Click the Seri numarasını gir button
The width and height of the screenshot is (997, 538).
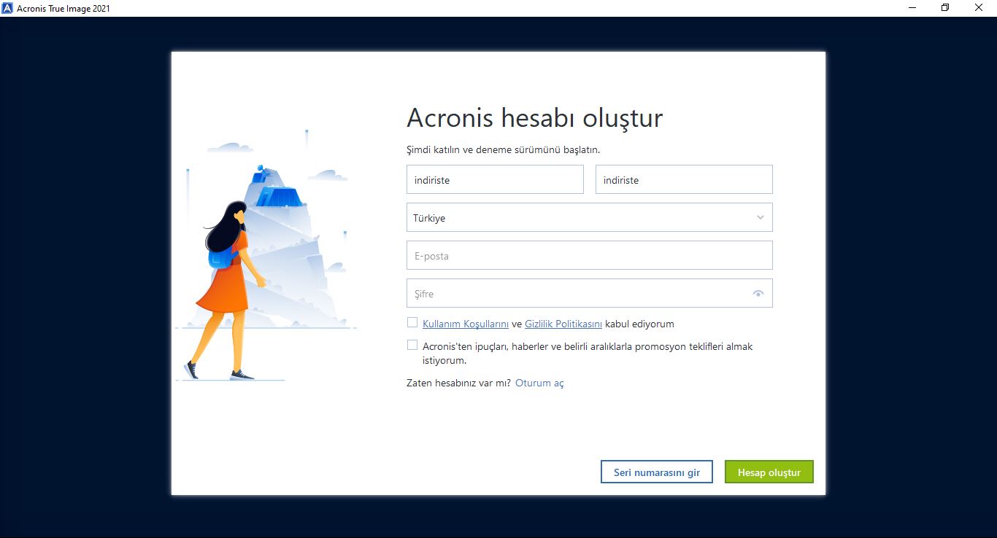click(657, 472)
